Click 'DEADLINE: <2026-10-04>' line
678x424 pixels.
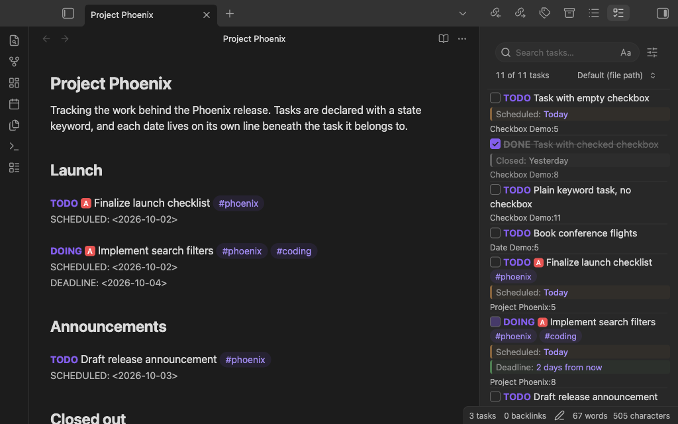click(109, 283)
